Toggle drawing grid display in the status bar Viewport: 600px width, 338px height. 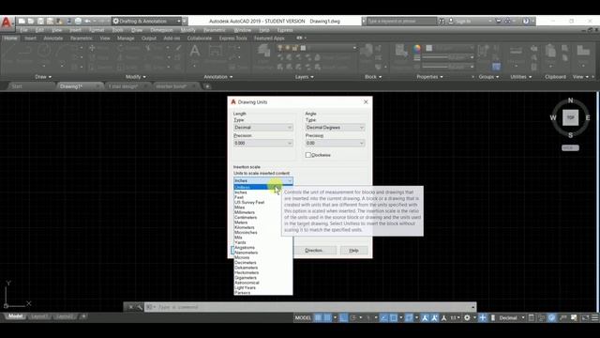[x=318, y=317]
